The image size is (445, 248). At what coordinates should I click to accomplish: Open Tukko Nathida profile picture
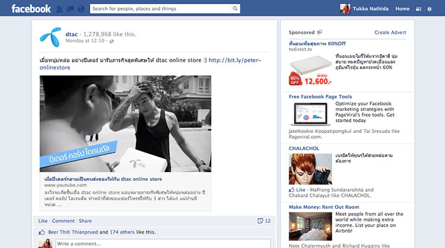coord(345,9)
